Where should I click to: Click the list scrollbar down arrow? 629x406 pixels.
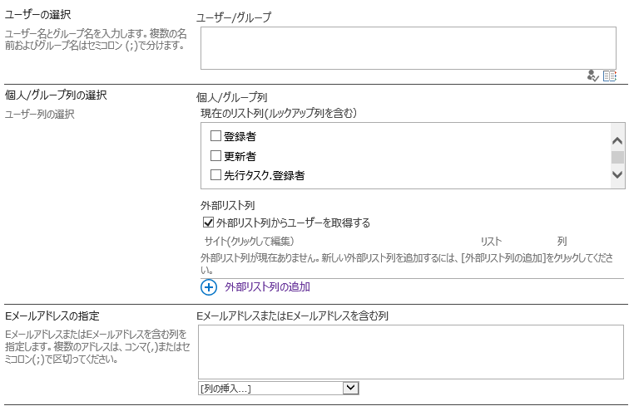coord(617,174)
